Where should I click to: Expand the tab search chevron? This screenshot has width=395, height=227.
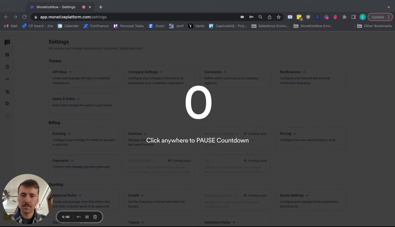coord(389,7)
